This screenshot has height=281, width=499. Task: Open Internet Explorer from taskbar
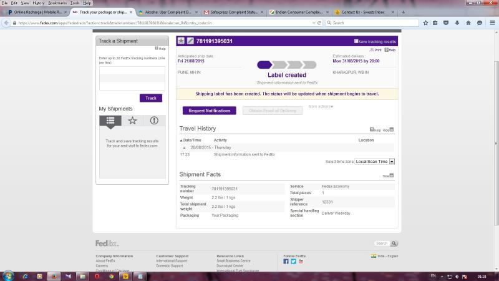(x=25, y=276)
